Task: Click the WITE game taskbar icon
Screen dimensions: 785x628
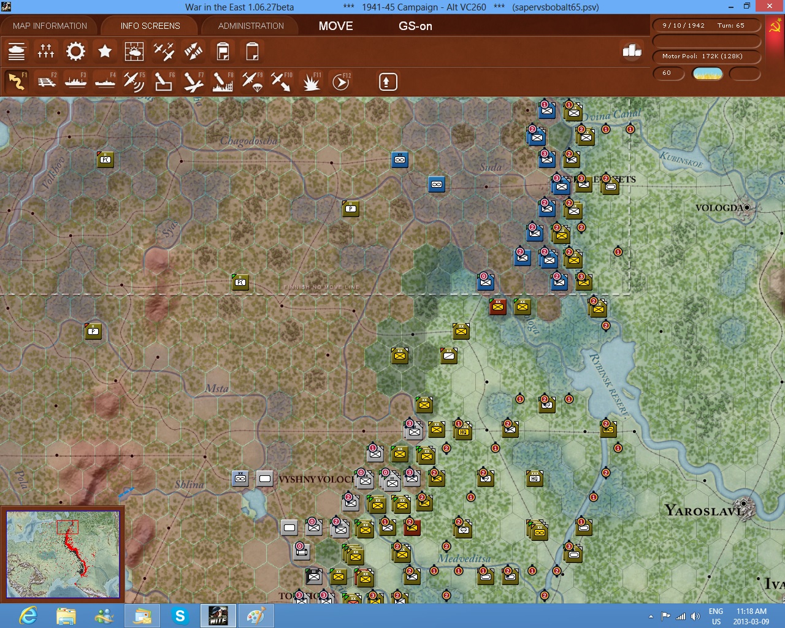Action: pyautogui.click(x=218, y=616)
